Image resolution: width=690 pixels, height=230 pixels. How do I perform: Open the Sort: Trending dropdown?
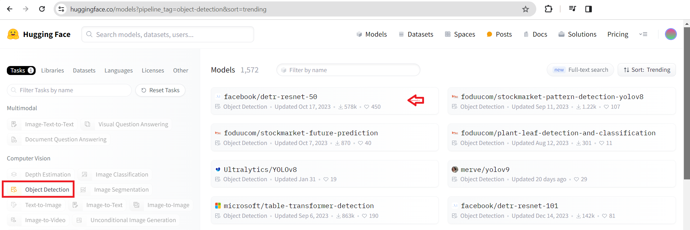tap(647, 70)
